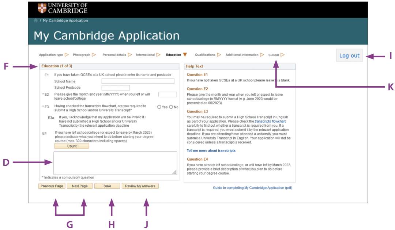Click the University of Cambridge crest logo
This screenshot has width=395, height=230.
pyautogui.click(x=42, y=8)
